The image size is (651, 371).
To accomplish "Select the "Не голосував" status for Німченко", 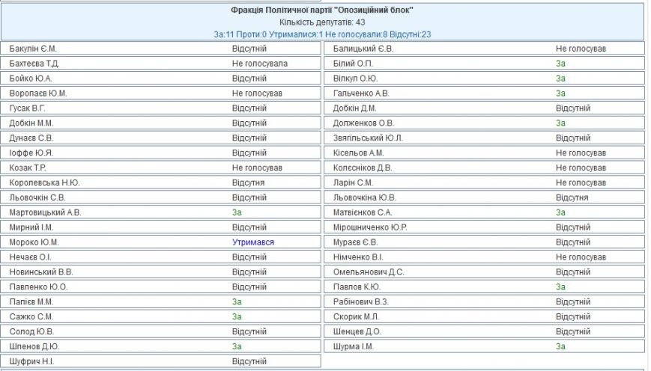I will (581, 258).
